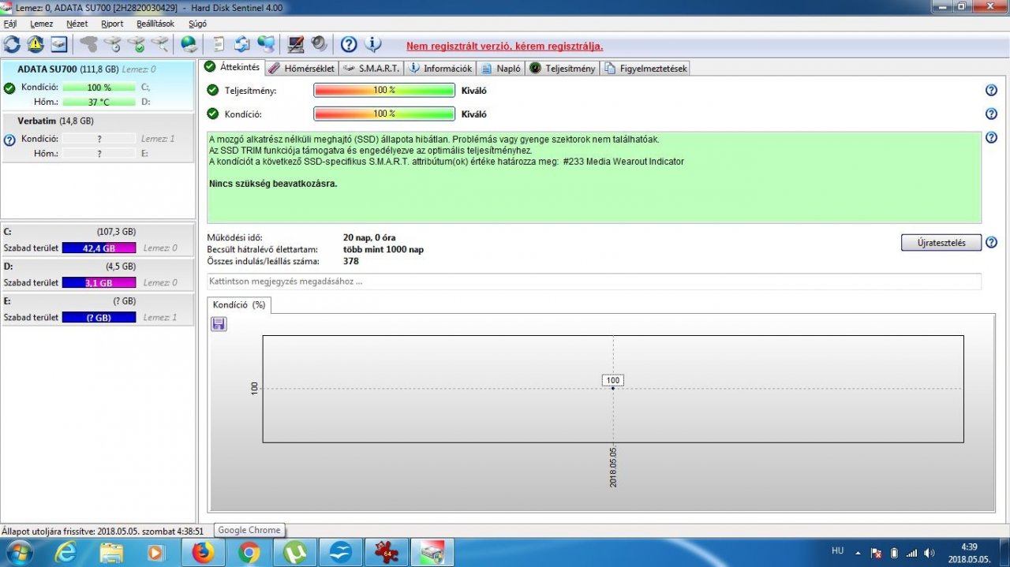The height and width of the screenshot is (567, 1010).
Task: Click question mark icon on Verbatim disk entry
Action: coord(9,140)
